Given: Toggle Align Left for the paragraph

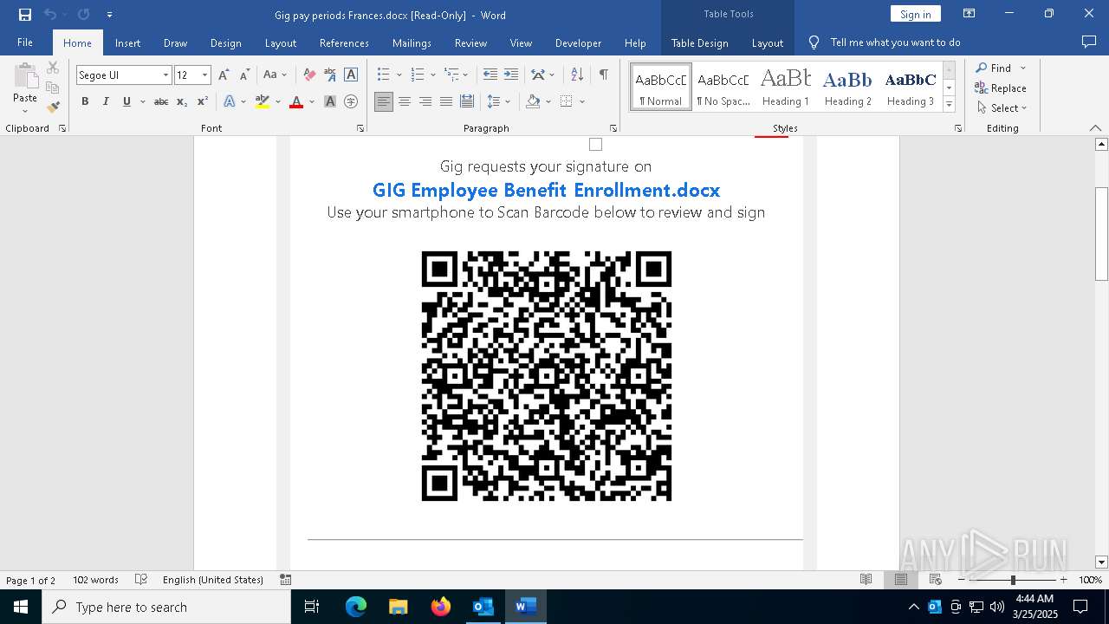Looking at the screenshot, I should [383, 101].
